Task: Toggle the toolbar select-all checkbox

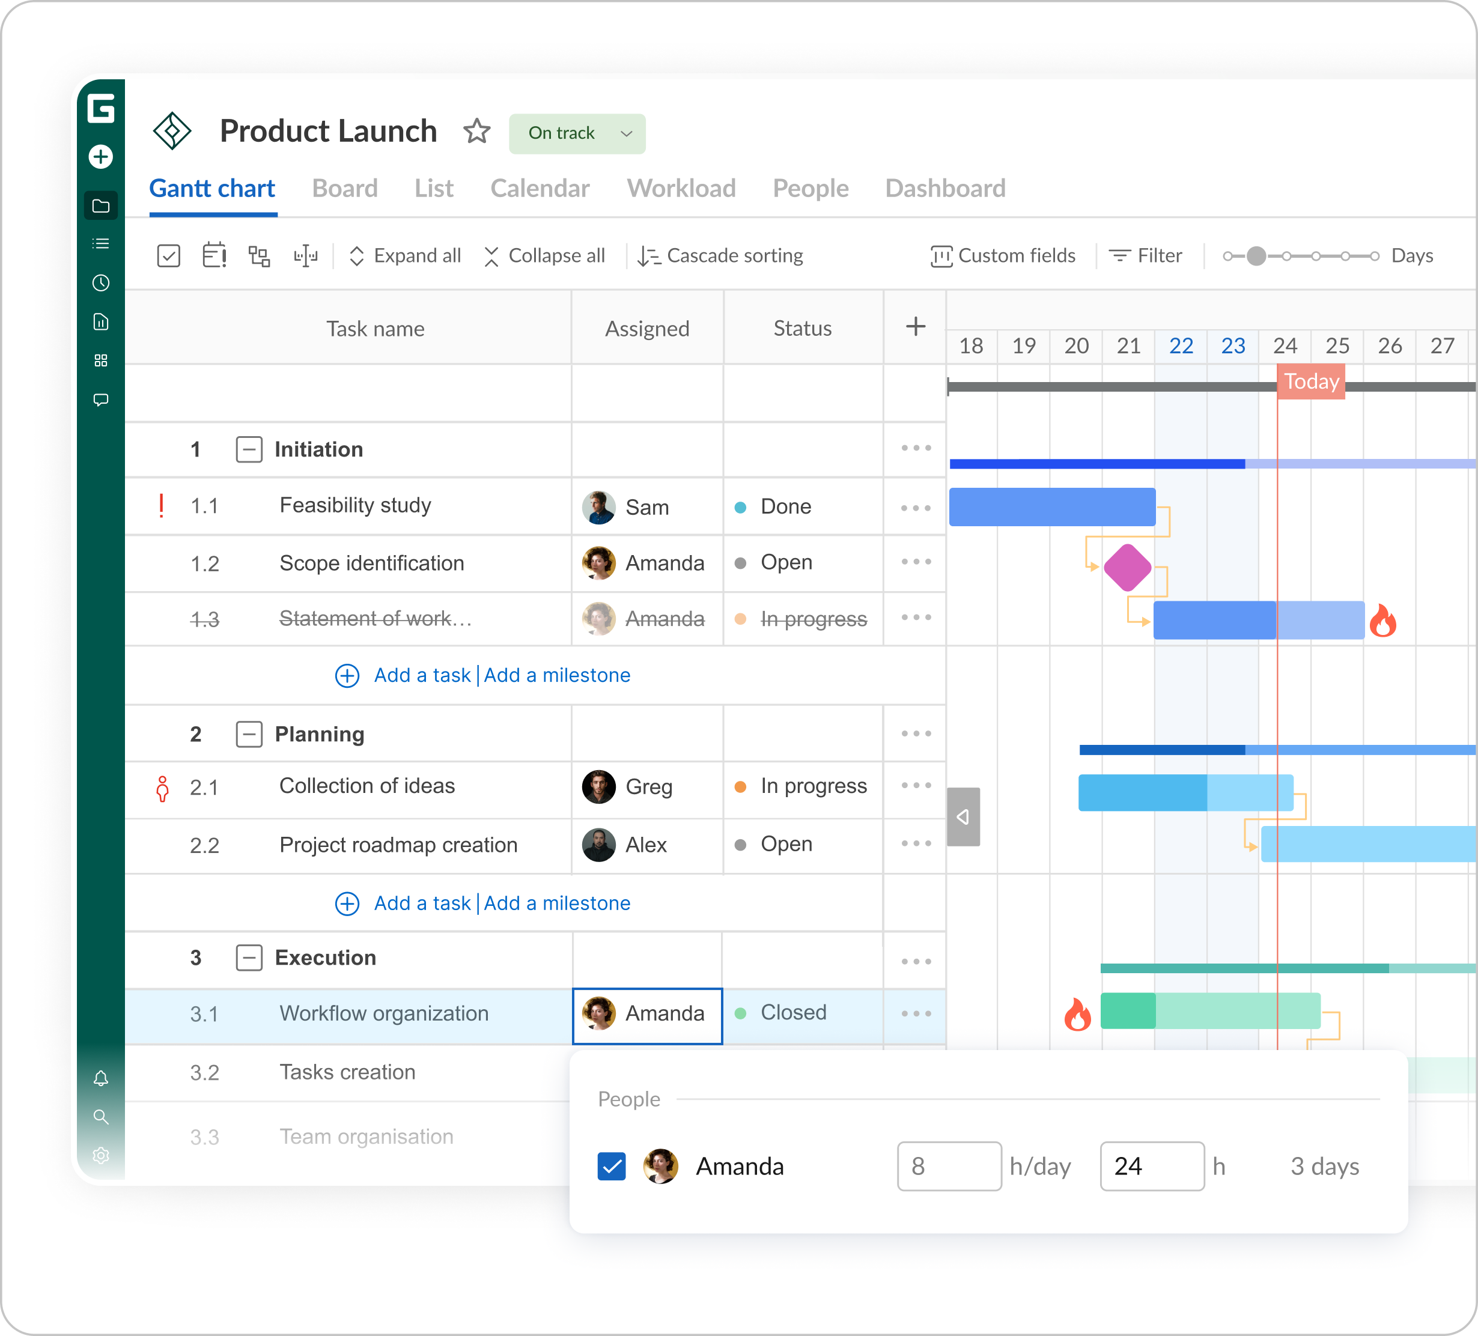Action: pos(169,256)
